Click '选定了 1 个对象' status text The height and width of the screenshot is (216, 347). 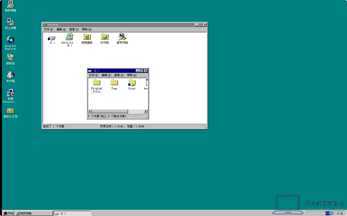pos(54,126)
